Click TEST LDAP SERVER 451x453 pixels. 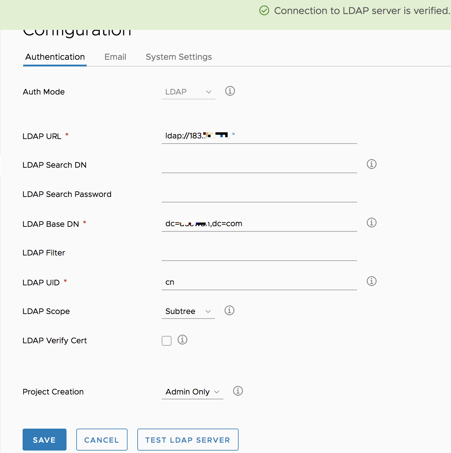pos(187,440)
